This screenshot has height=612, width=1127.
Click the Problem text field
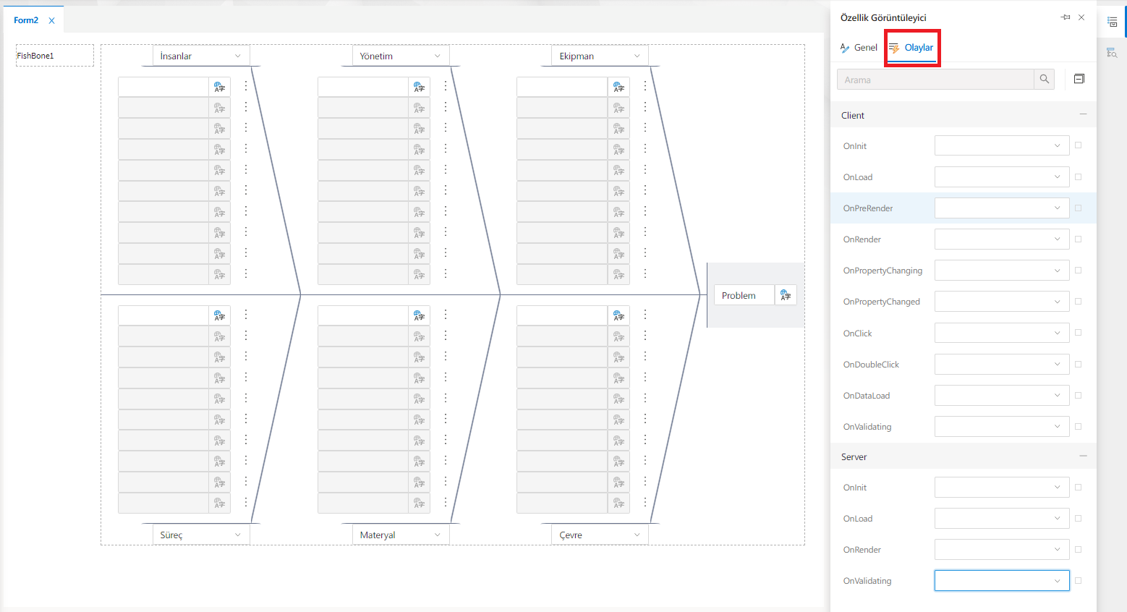744,295
